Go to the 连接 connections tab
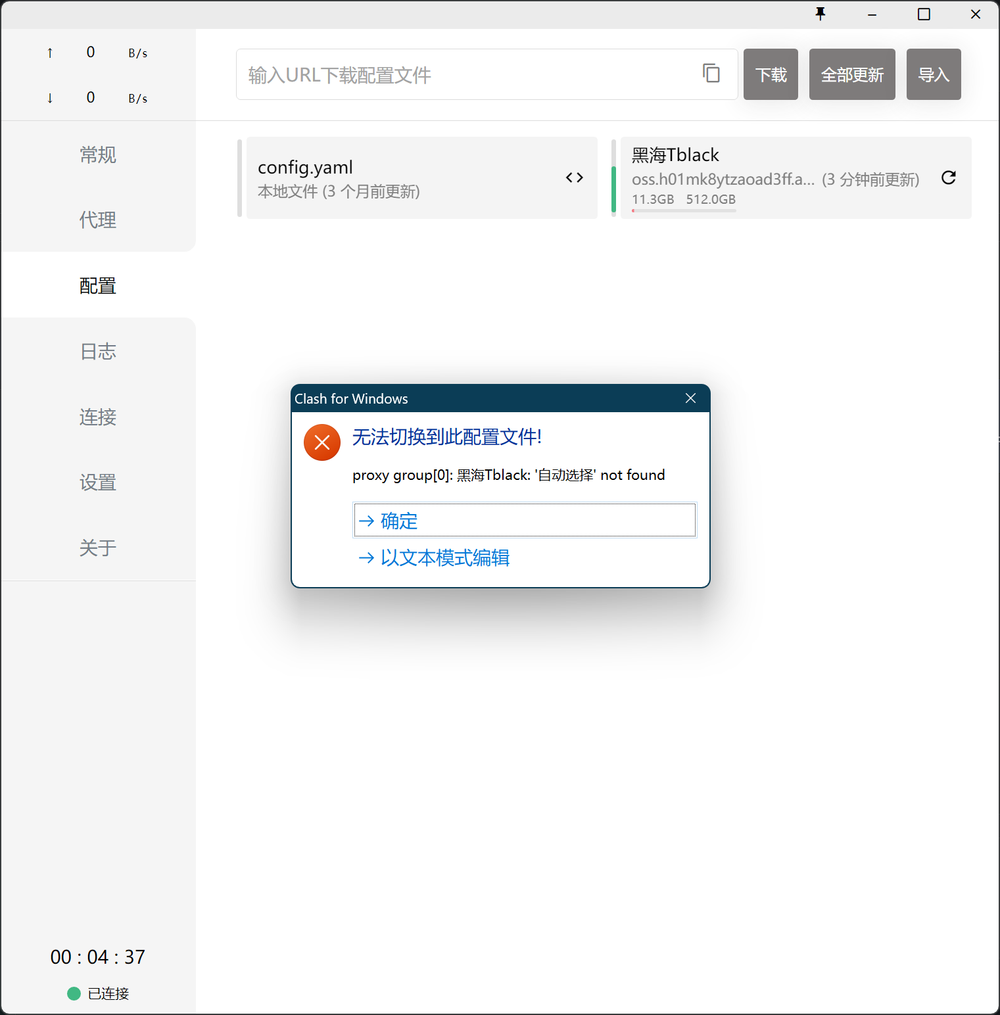1000x1015 pixels. [x=98, y=417]
